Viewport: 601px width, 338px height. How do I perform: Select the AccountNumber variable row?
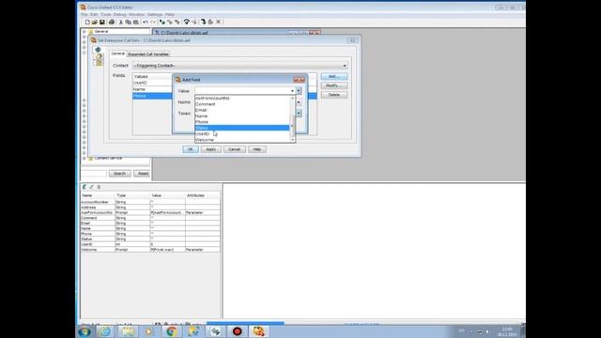pos(150,202)
